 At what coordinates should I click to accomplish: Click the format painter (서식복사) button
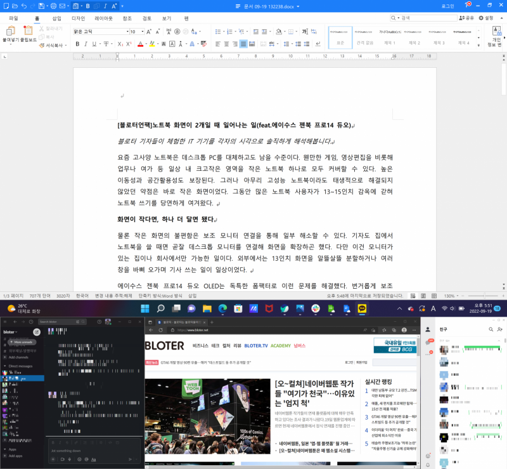(x=52, y=45)
